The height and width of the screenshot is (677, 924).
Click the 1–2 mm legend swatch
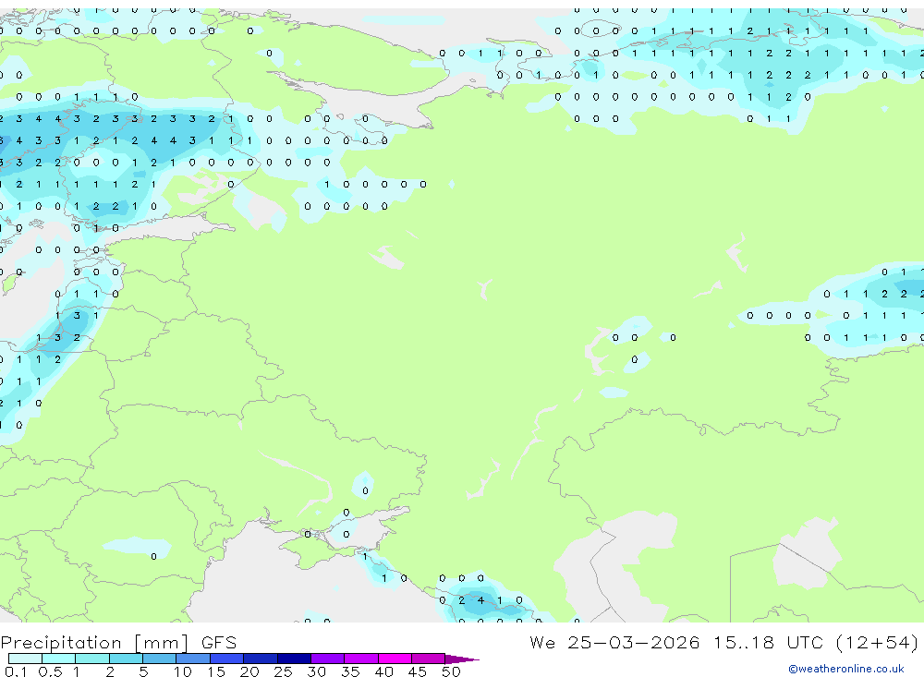coord(92,659)
